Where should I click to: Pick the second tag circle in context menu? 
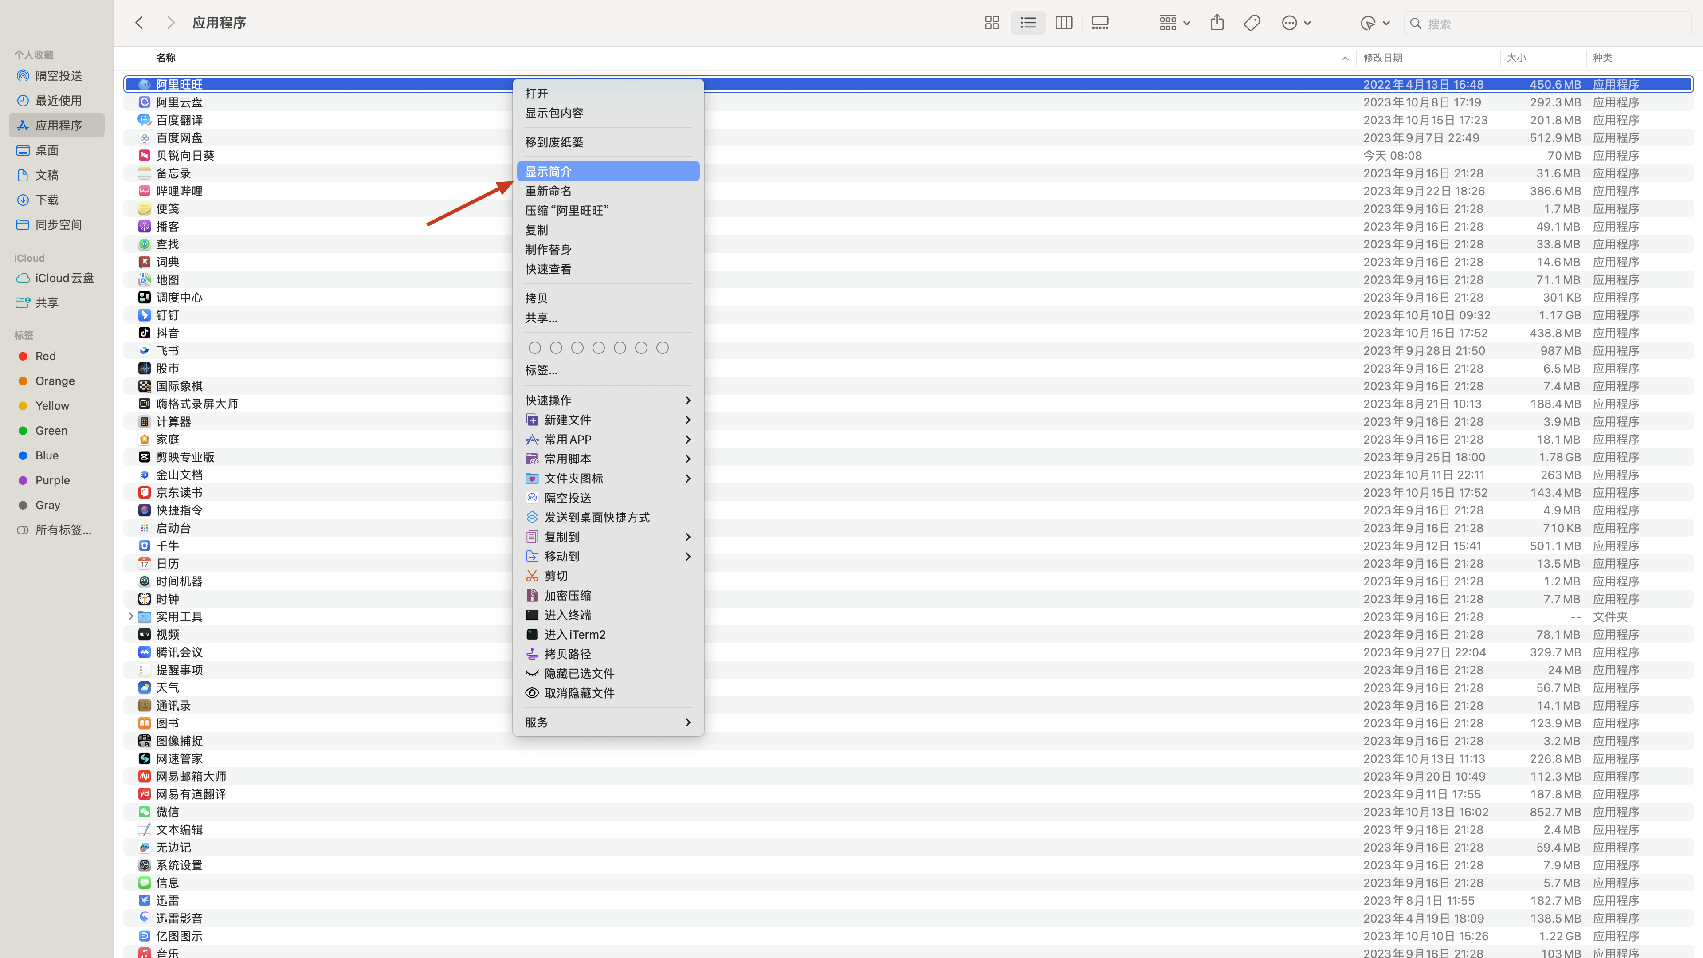(x=556, y=348)
